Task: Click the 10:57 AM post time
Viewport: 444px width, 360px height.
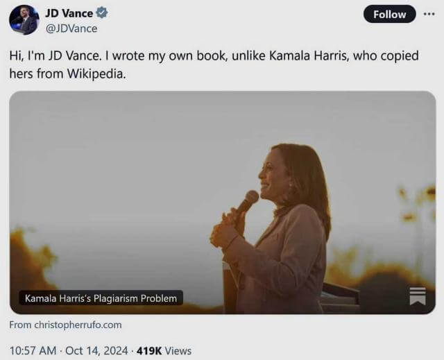Action: [x=33, y=350]
